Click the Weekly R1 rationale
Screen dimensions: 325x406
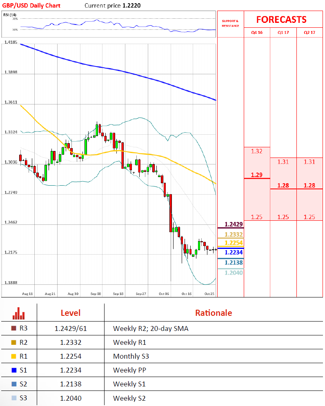click(x=129, y=343)
